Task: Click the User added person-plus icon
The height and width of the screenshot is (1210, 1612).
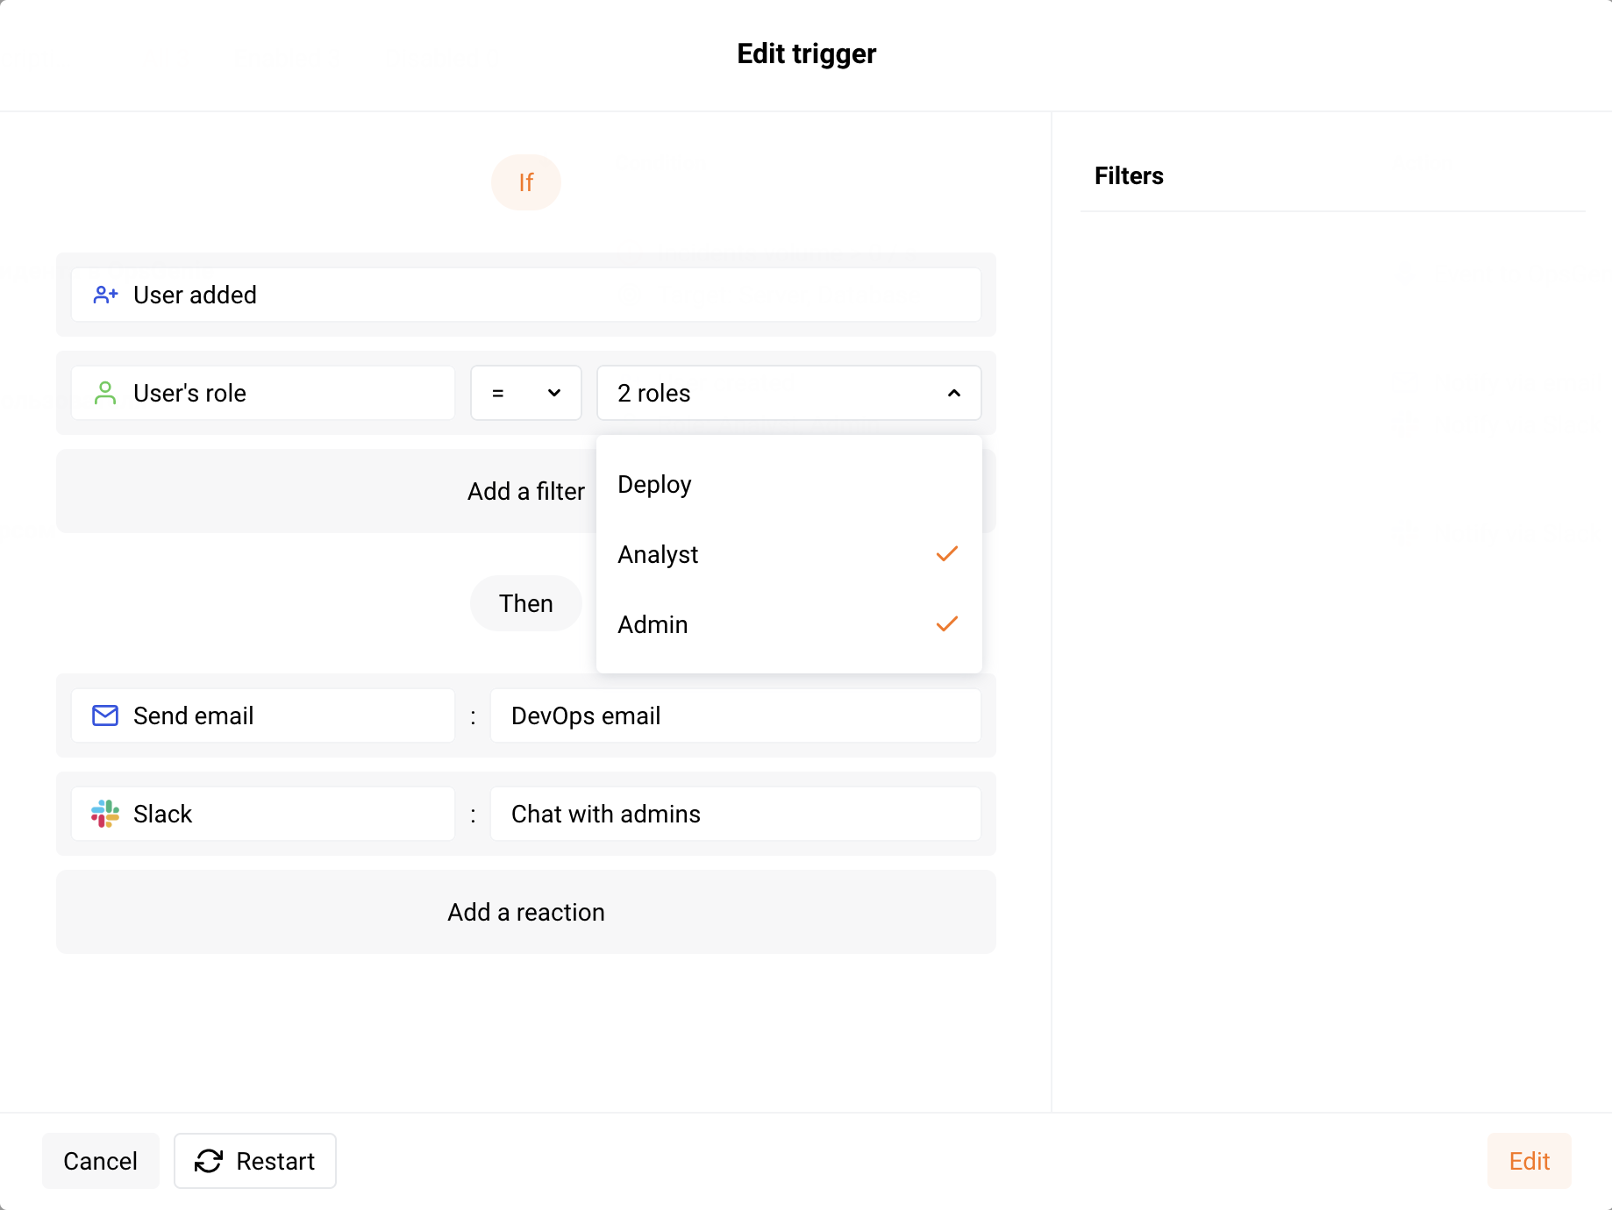Action: pyautogui.click(x=105, y=295)
